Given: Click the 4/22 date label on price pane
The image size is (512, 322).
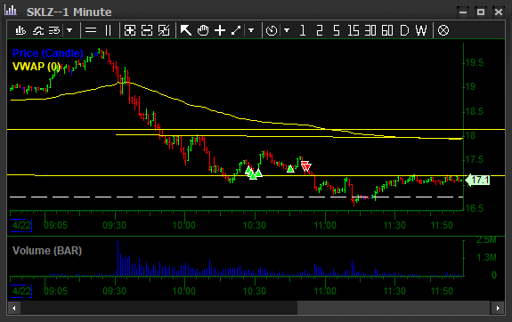Looking at the screenshot, I should click(21, 225).
